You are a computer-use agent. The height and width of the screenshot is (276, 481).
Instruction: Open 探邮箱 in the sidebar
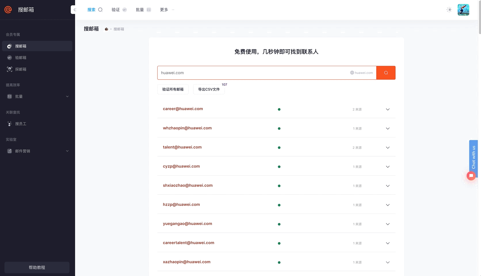click(37, 69)
